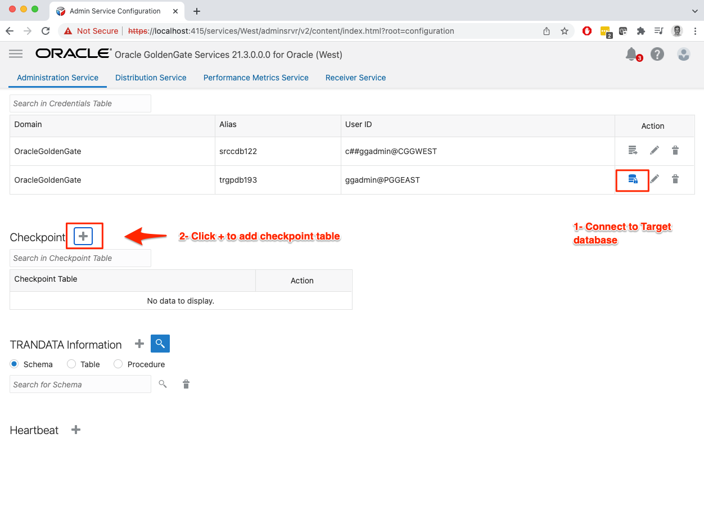Delete the trgpdb193 credential row
Viewport: 704px width, 510px height.
pyautogui.click(x=675, y=179)
